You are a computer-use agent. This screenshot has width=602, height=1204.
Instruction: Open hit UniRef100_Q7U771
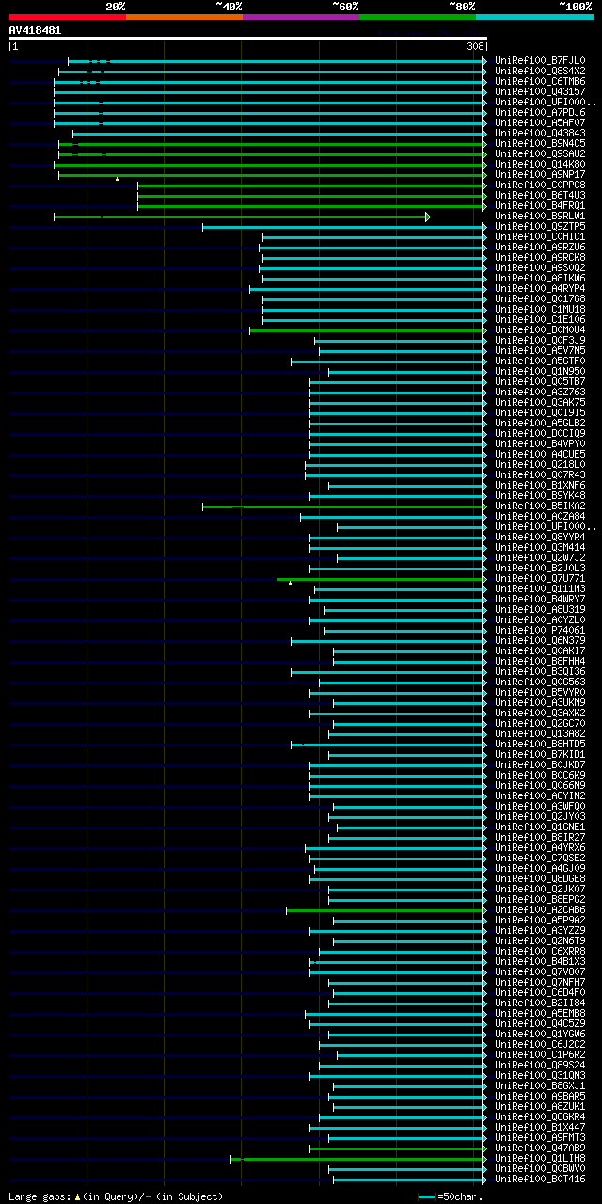540,579
